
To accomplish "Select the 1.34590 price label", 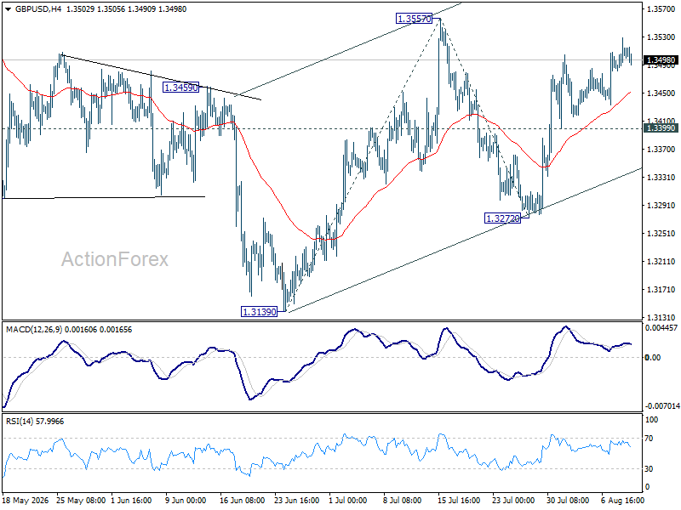I will point(180,88).
